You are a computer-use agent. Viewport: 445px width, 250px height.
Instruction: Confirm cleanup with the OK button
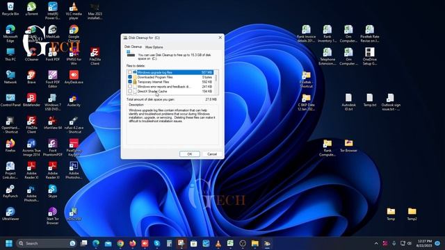click(190, 154)
